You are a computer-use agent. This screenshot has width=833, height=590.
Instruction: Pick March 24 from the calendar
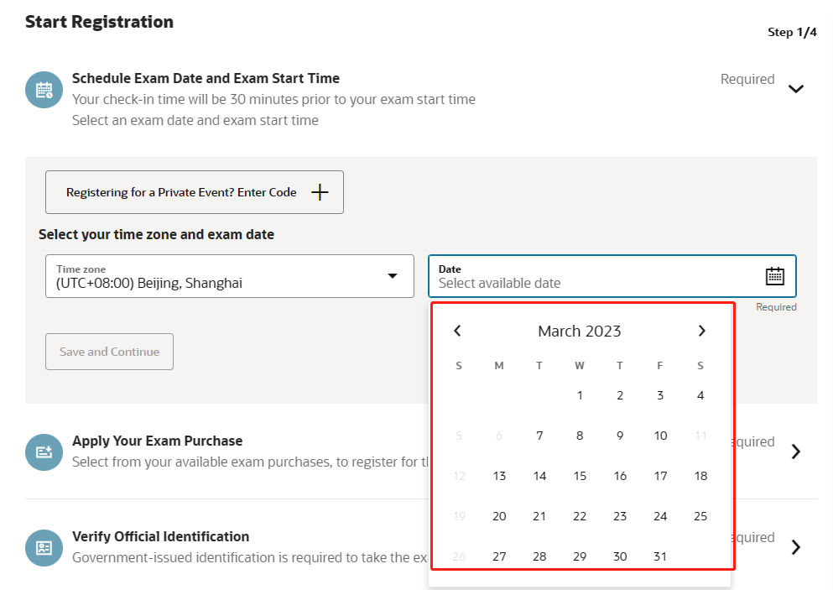click(660, 516)
